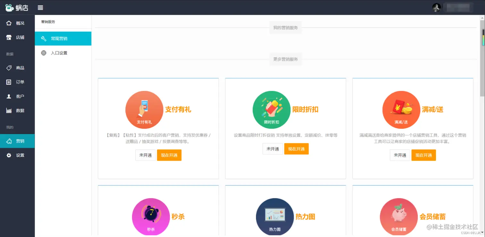Open the 概况 overview section in the sidebar

pos(18,23)
